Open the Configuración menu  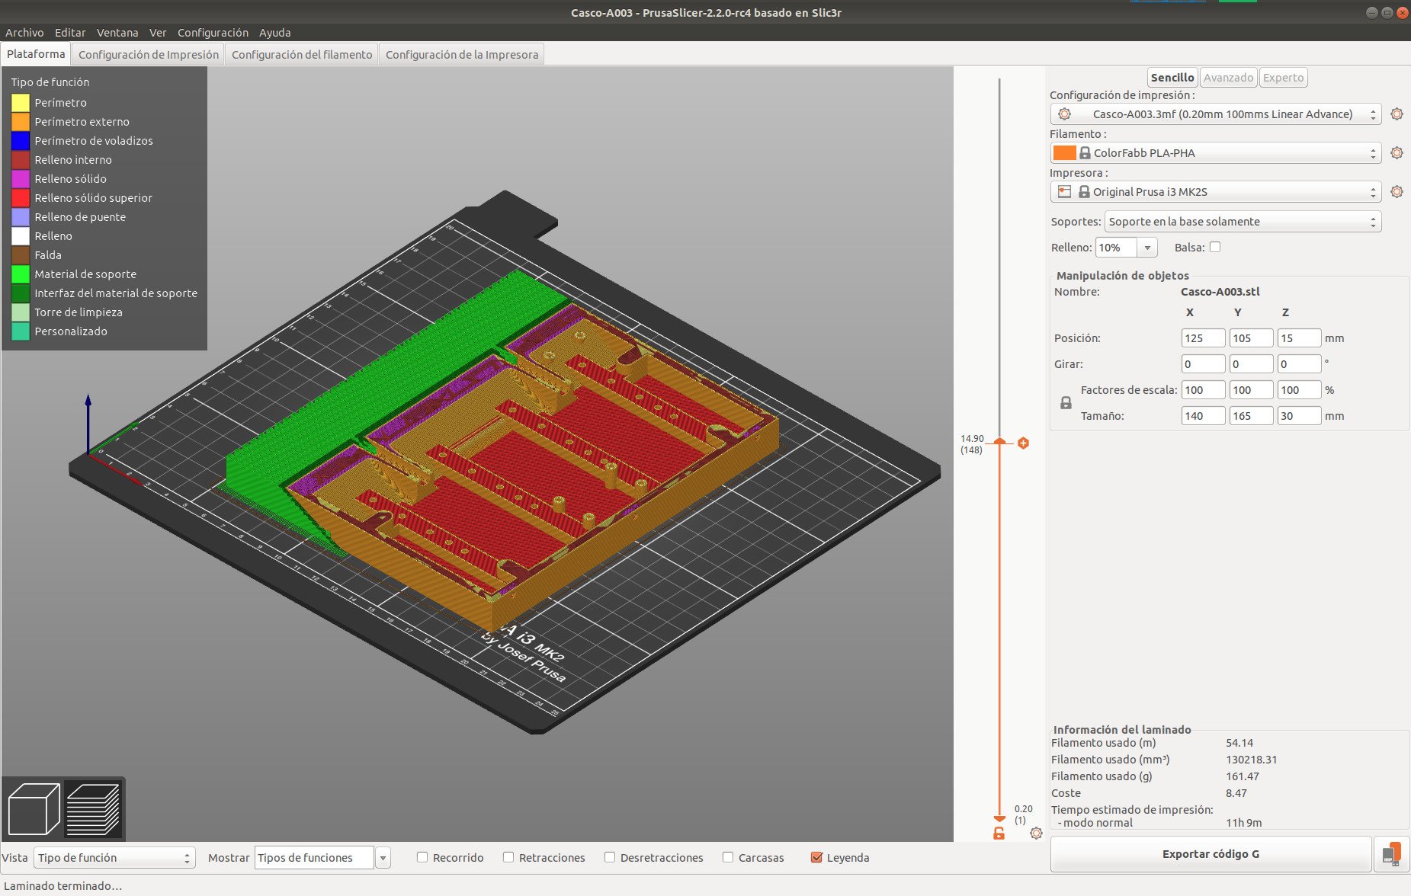213,33
